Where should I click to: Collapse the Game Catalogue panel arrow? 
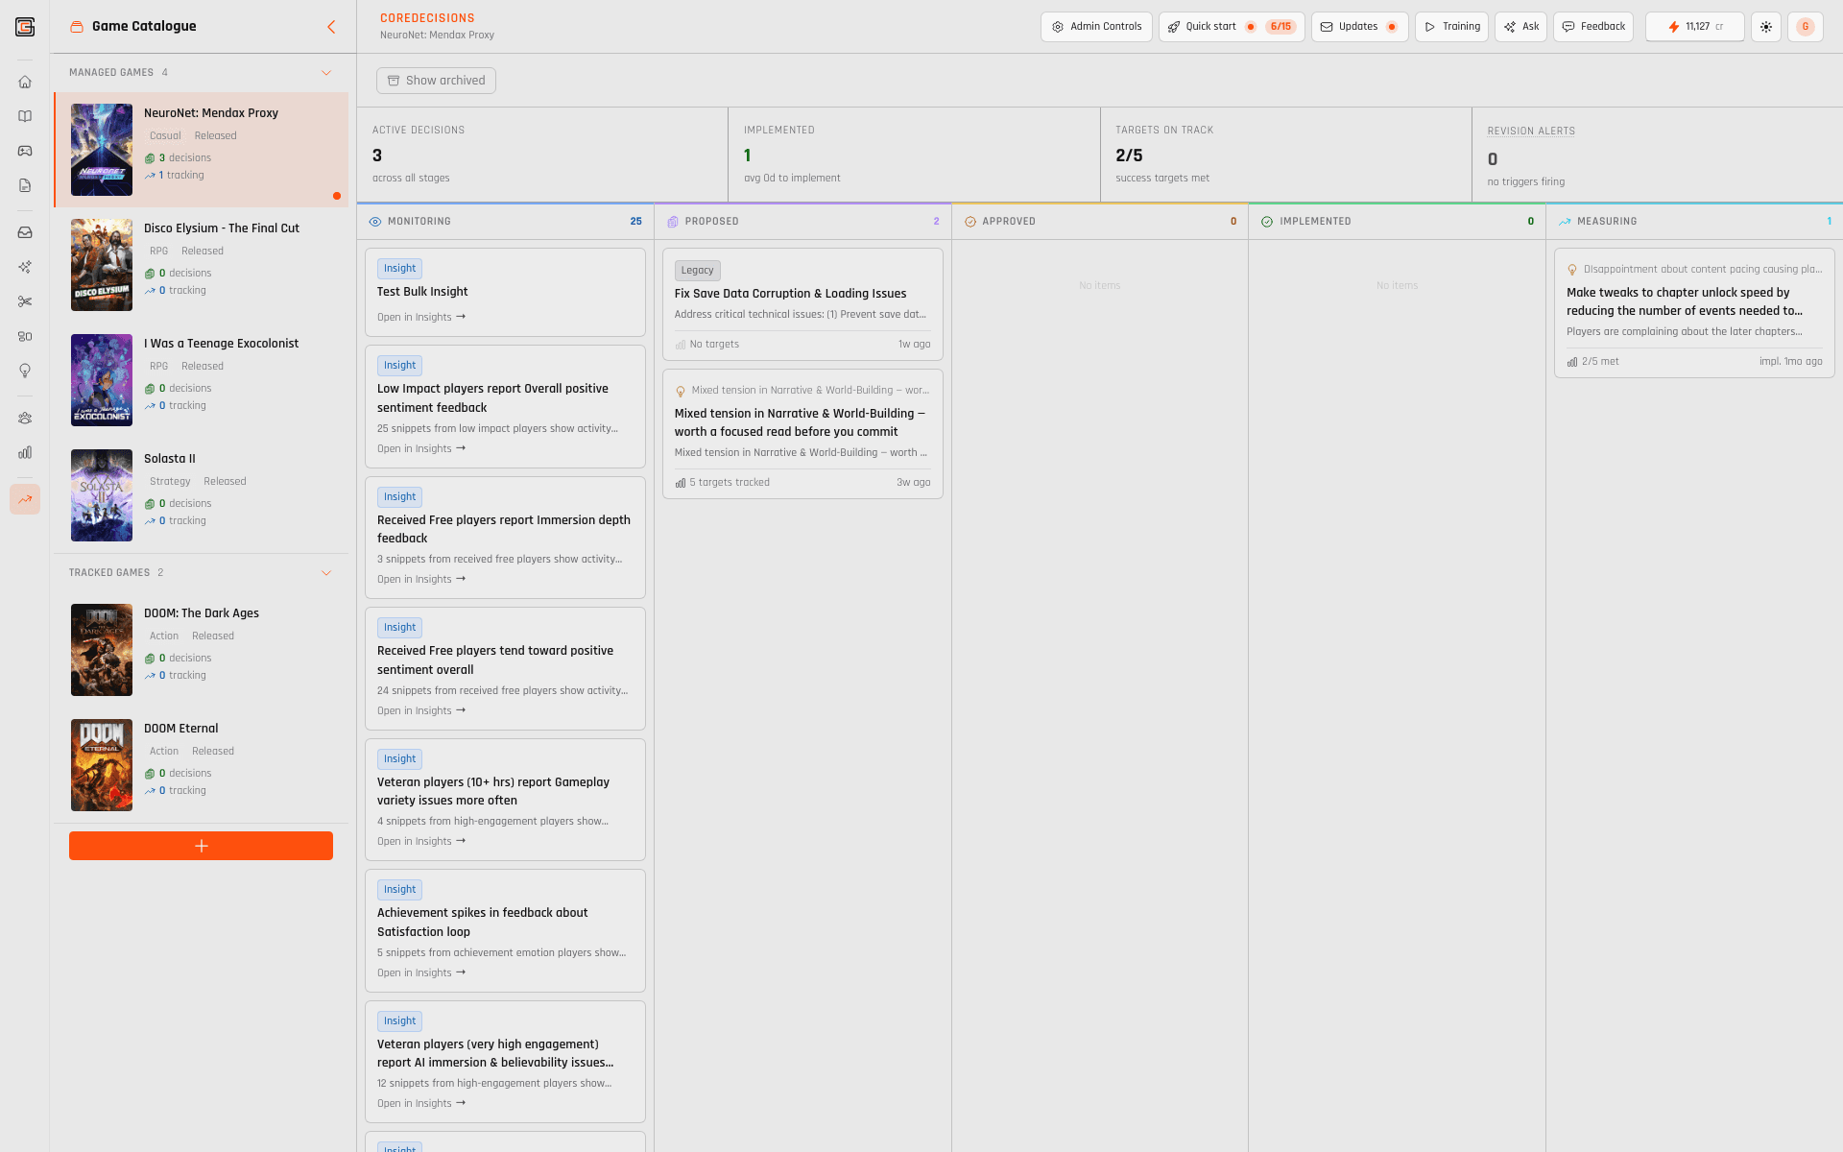(x=331, y=27)
